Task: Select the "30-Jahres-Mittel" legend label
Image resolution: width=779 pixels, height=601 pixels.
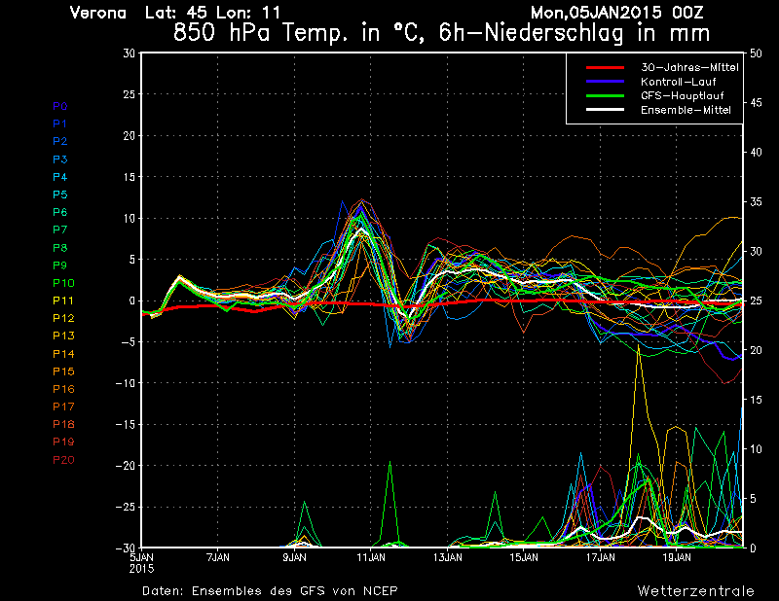Action: [x=689, y=67]
